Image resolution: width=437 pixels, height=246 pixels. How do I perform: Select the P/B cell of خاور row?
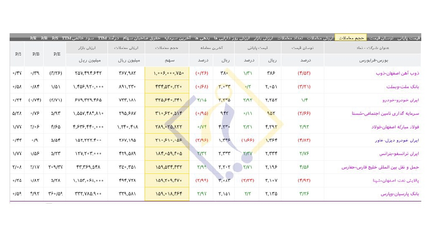(35, 140)
